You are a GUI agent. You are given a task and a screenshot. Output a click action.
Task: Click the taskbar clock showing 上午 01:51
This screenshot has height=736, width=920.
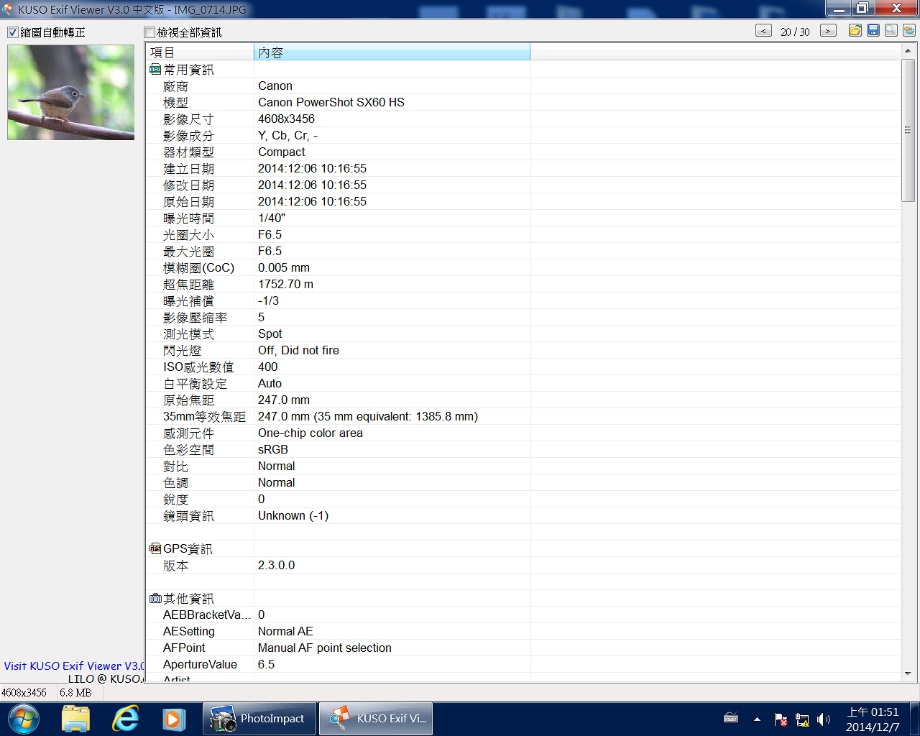(x=873, y=719)
